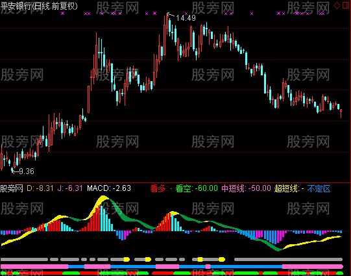Viewport: 351px width, 276px height.
Task: Click the 股旁网 indicator name label
Action: coord(12,188)
